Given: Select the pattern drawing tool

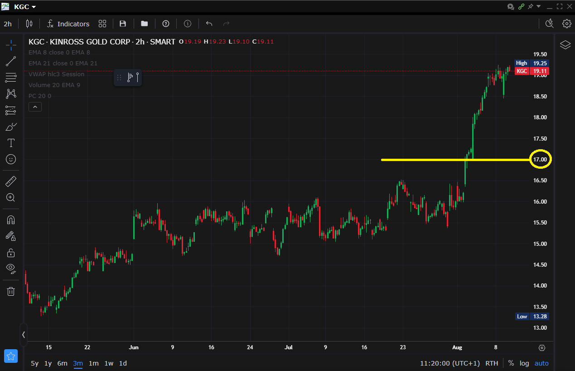Looking at the screenshot, I should point(11,94).
